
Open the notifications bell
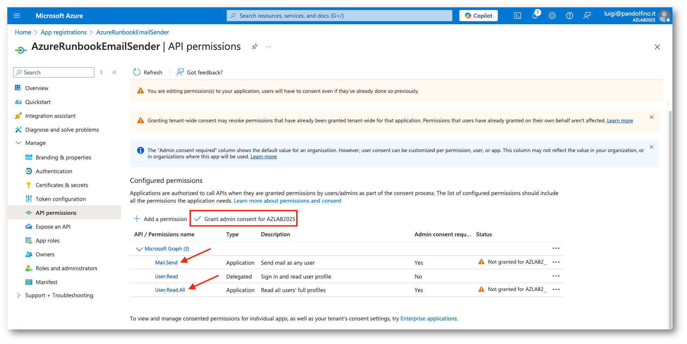coord(535,16)
